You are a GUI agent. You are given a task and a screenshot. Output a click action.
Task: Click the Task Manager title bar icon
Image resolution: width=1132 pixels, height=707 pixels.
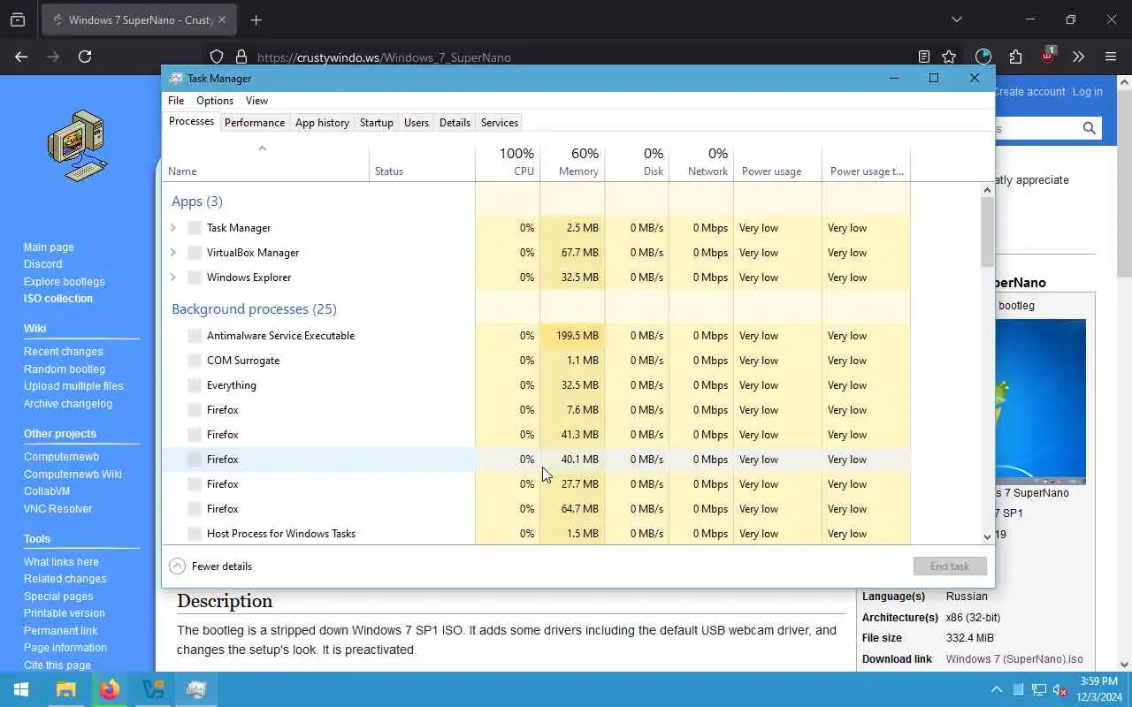coord(176,78)
